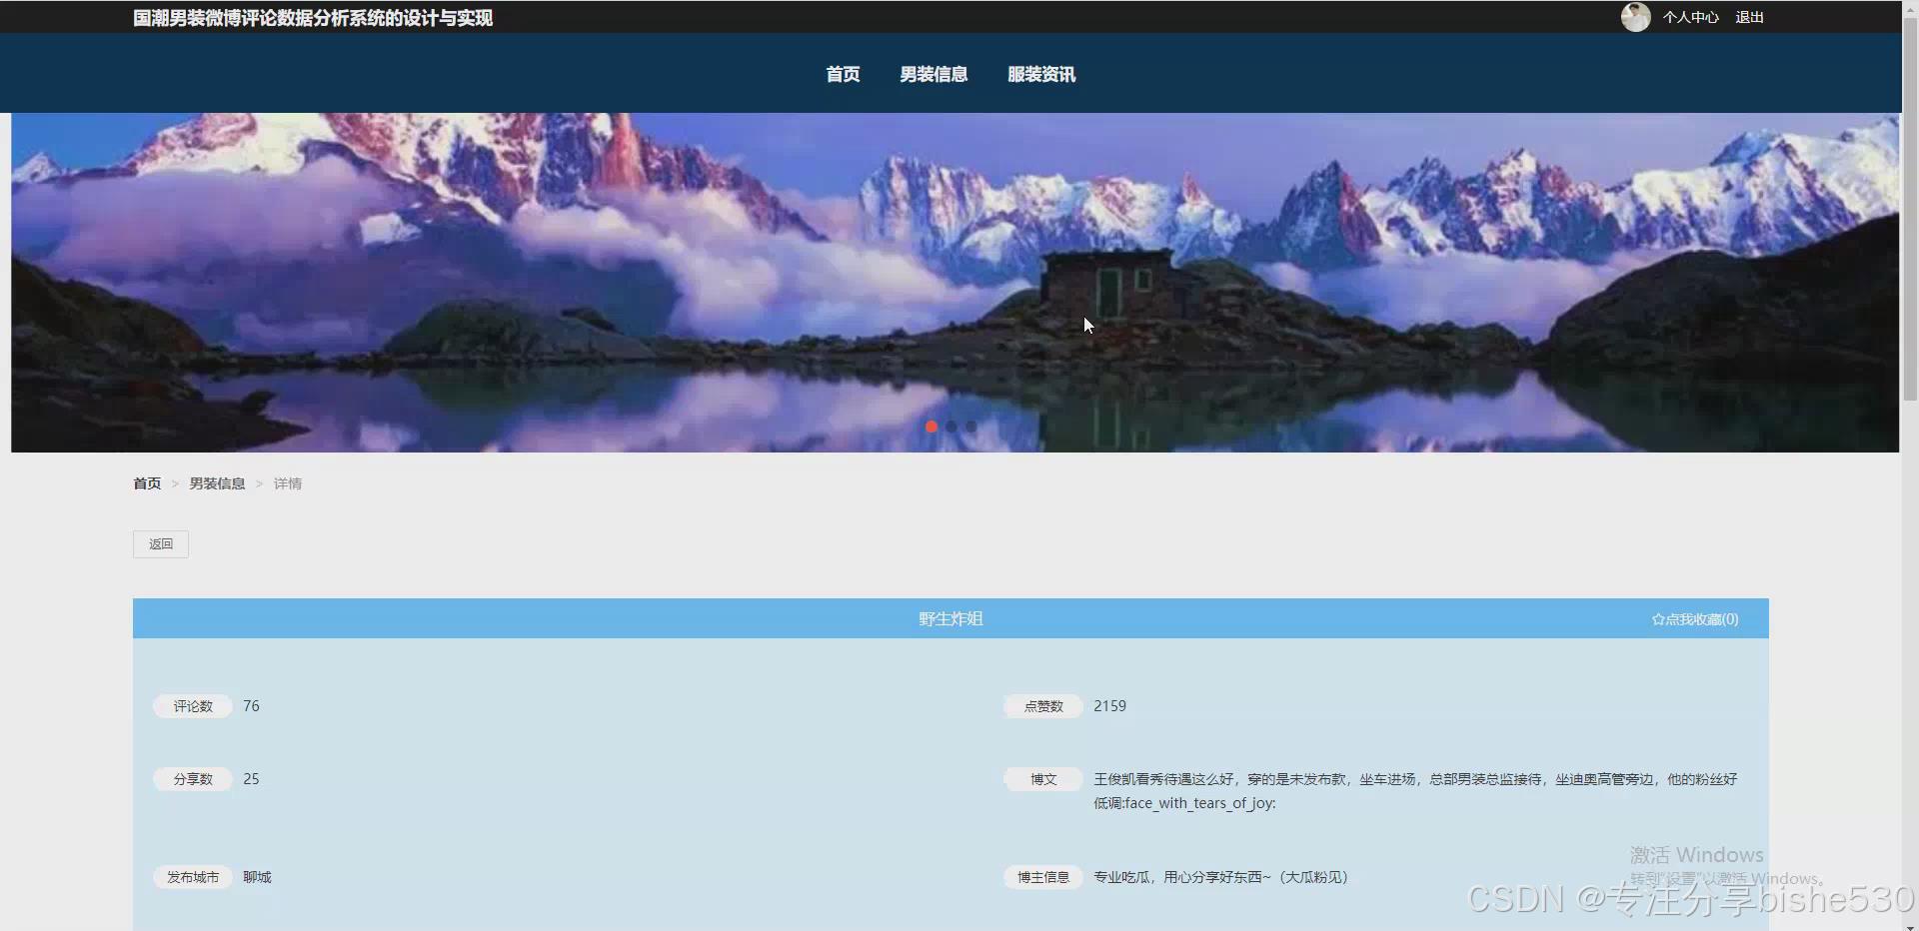Click the 返回 button above the detail card
The width and height of the screenshot is (1919, 931).
tap(160, 543)
